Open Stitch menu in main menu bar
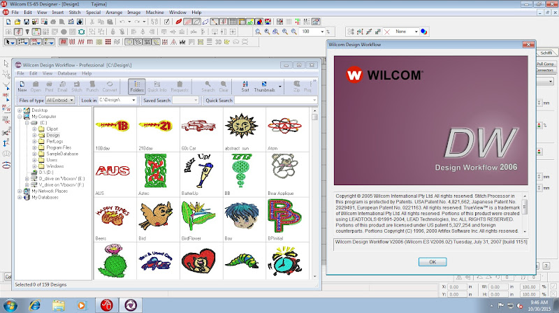 tap(75, 12)
